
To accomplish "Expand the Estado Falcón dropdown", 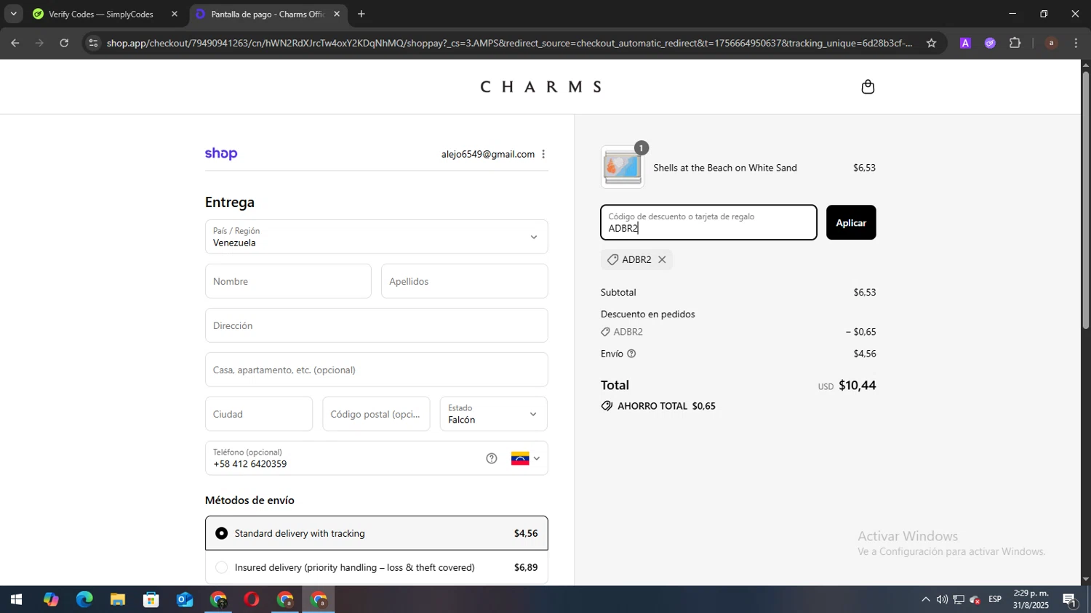I will point(493,414).
